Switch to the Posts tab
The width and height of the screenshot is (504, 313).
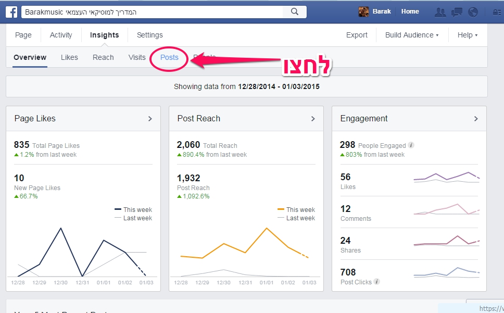170,57
